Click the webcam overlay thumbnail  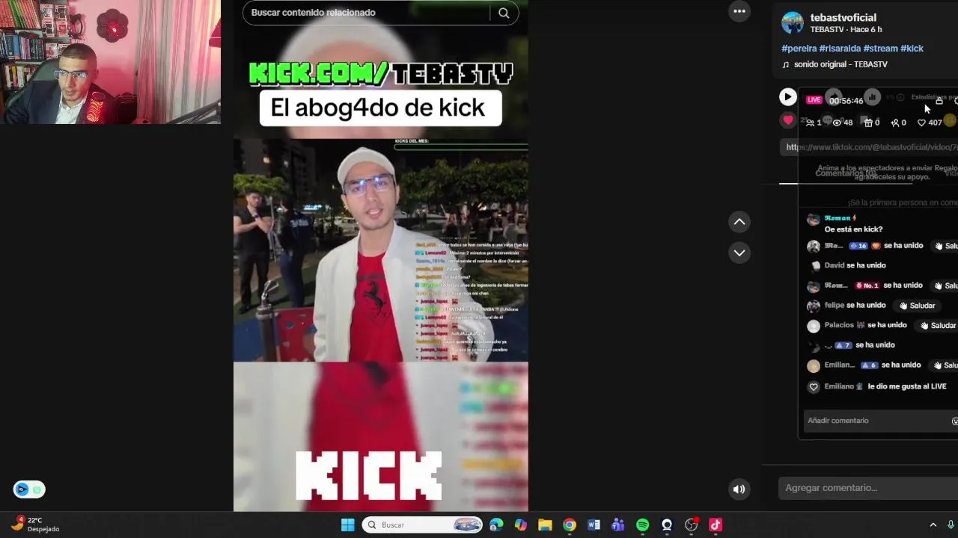pyautogui.click(x=110, y=62)
